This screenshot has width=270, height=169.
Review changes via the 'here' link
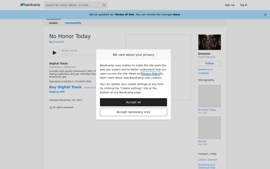tap(176, 14)
